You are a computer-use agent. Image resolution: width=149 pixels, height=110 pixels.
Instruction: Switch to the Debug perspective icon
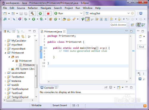(x=143, y=25)
